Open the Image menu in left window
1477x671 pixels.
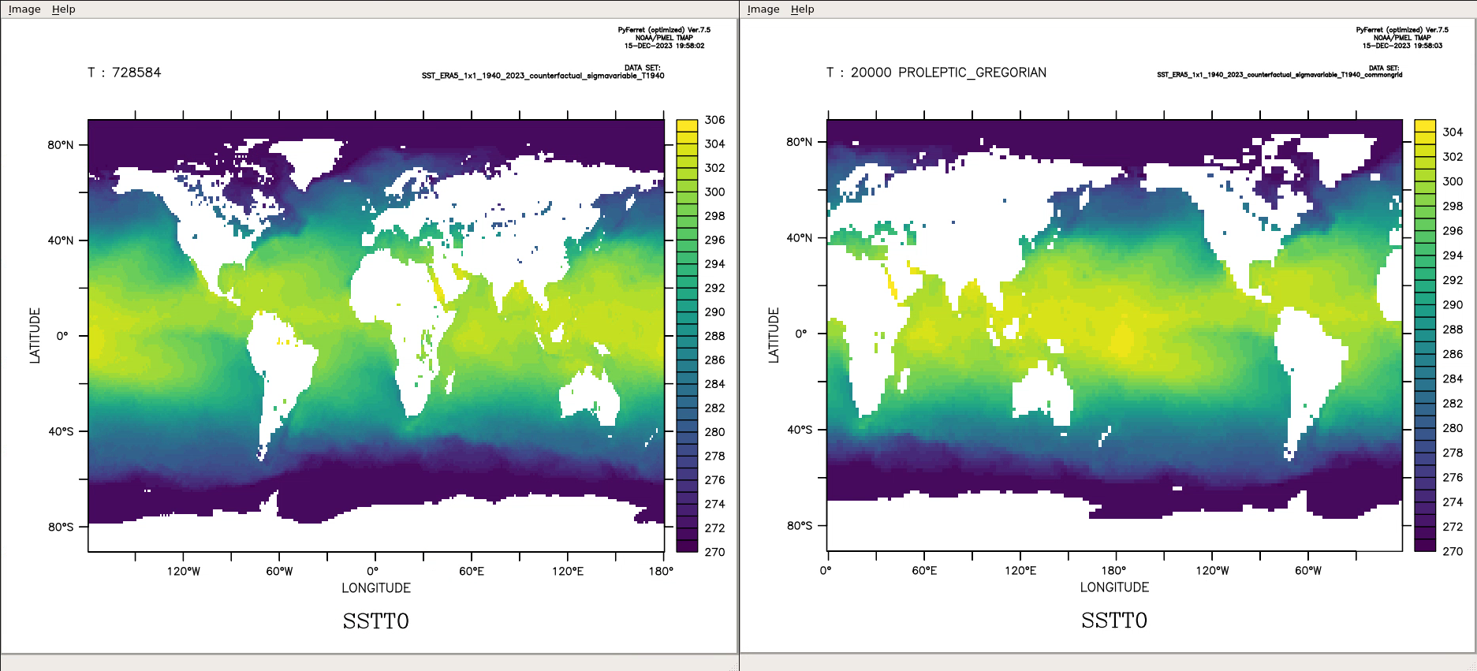[24, 9]
